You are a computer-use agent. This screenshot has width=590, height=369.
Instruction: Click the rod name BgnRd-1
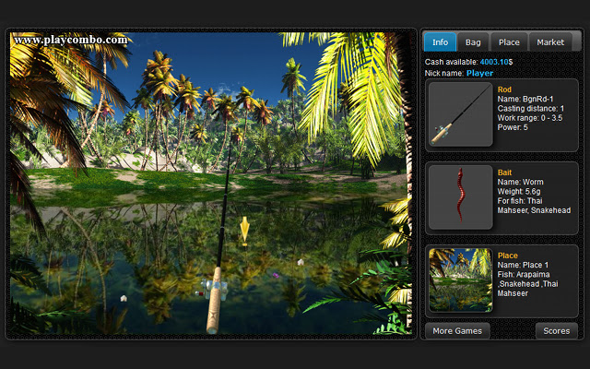click(x=537, y=99)
